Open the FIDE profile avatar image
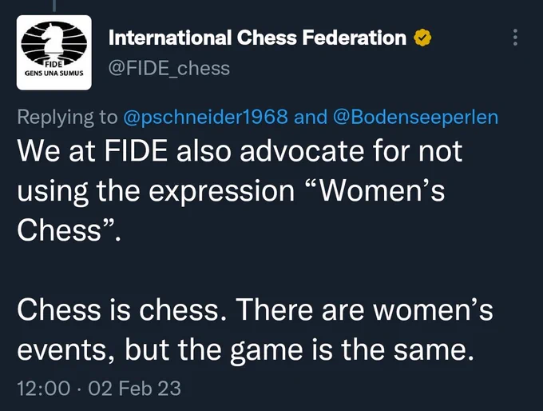This screenshot has height=411, width=543. 54,52
